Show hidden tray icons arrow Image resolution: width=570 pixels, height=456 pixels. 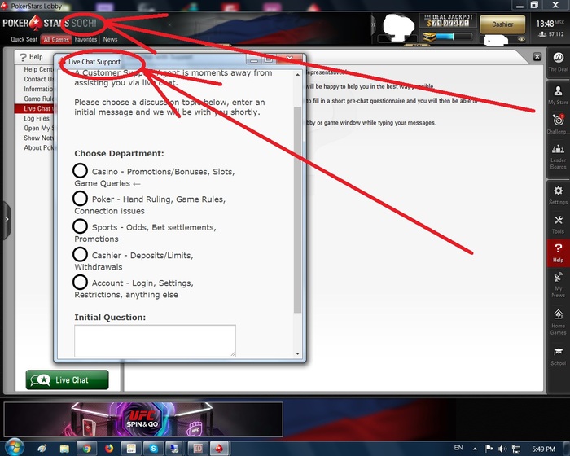pyautogui.click(x=475, y=449)
